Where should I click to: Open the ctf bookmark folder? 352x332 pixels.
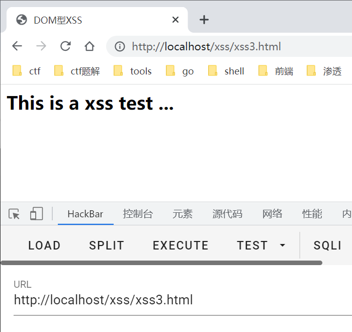click(x=27, y=71)
